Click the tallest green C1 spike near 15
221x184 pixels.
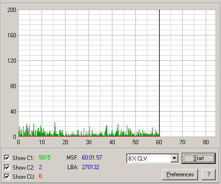[55, 129]
